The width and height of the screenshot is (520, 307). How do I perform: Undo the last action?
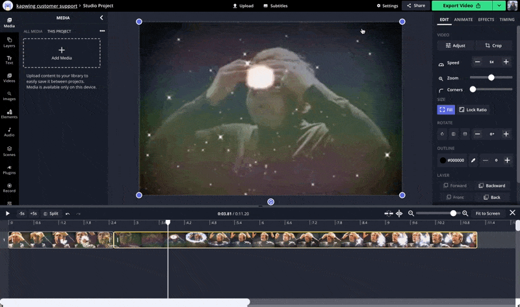[68, 214]
